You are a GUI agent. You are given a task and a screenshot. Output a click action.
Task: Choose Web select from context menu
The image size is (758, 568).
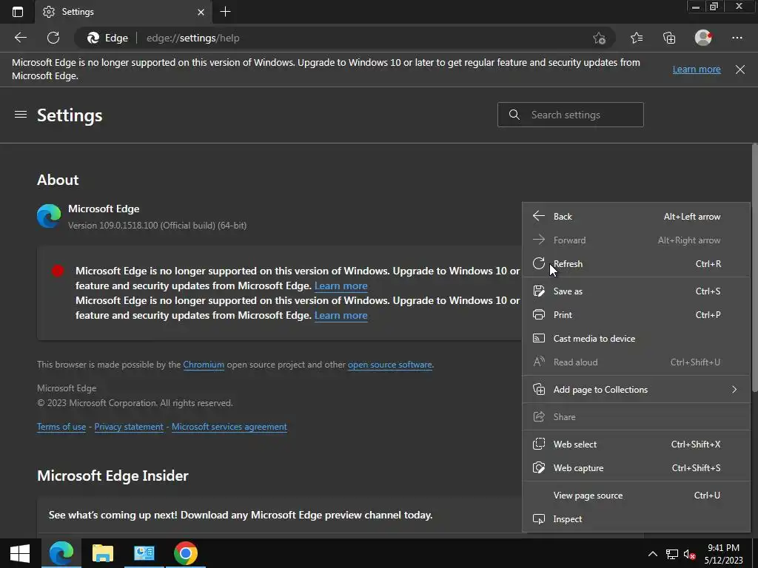[x=636, y=444]
